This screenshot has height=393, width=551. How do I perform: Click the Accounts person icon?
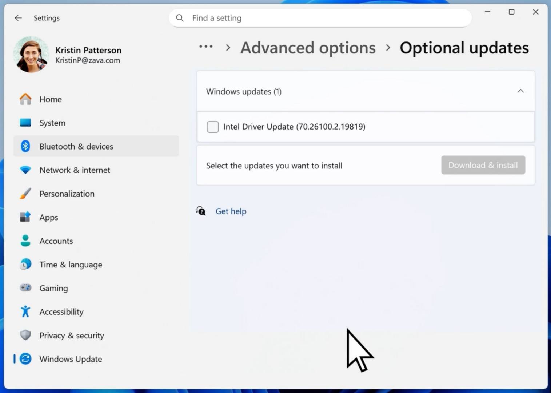point(25,241)
